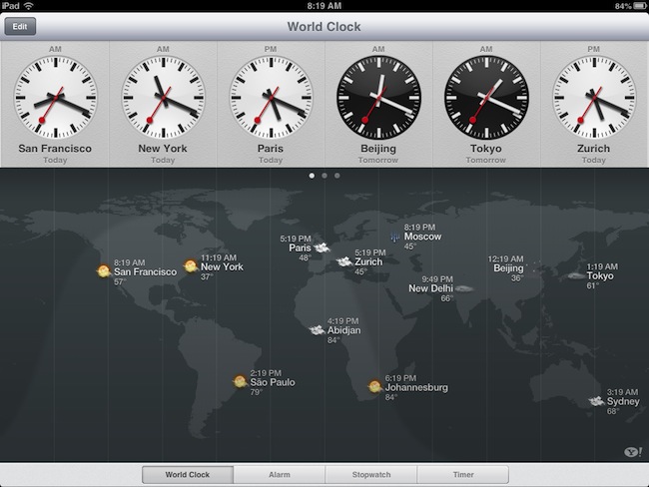Image resolution: width=649 pixels, height=487 pixels.
Task: Tap the San Francisco label on the map
Action: 146,271
